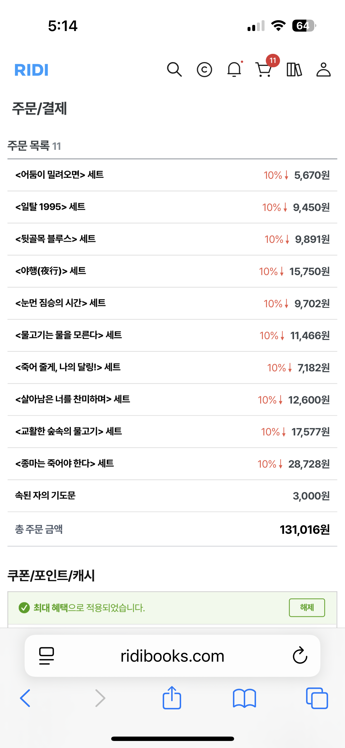The image size is (345, 748).
Task: Tap the 속된 자의 기도문 order item
Action: point(172,496)
